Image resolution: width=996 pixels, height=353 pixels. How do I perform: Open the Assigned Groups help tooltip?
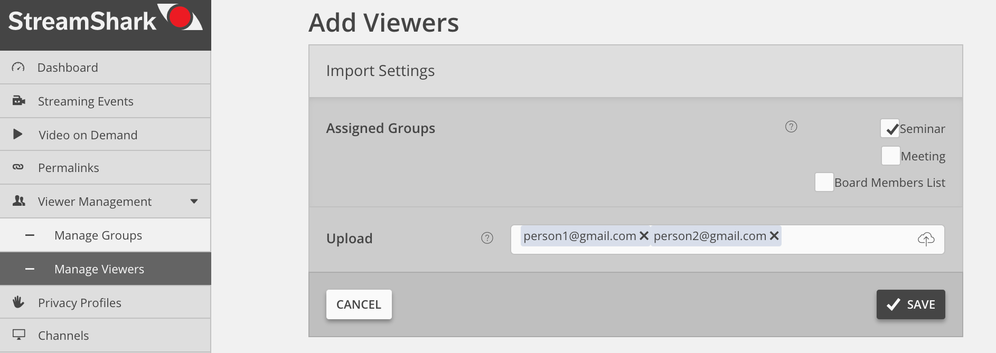(x=791, y=127)
